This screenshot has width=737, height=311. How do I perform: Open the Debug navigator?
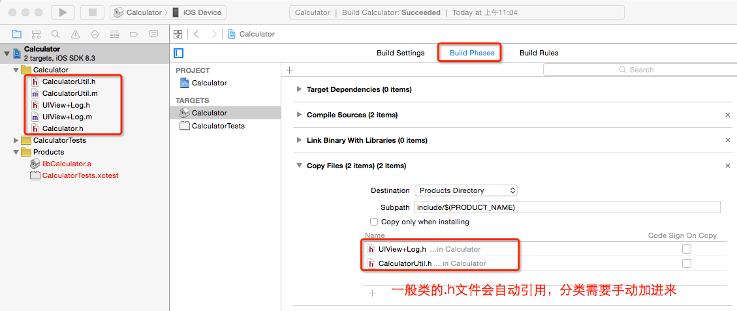tap(114, 34)
